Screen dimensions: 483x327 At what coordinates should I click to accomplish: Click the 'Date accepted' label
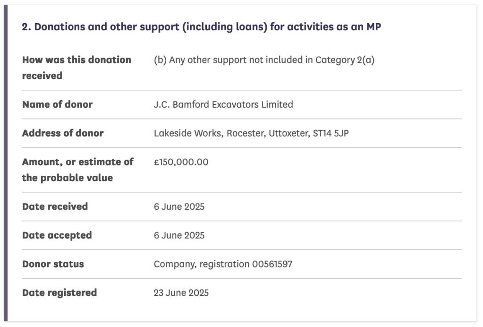click(x=57, y=235)
